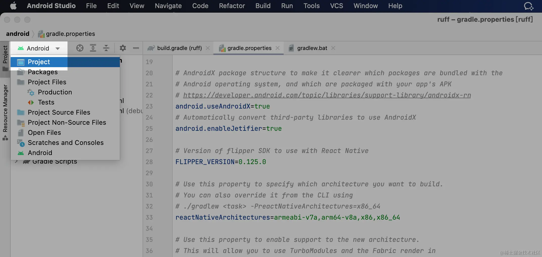The height and width of the screenshot is (257, 542).
Task: Click the Collapse All icon in project toolbar
Action: 106,48
